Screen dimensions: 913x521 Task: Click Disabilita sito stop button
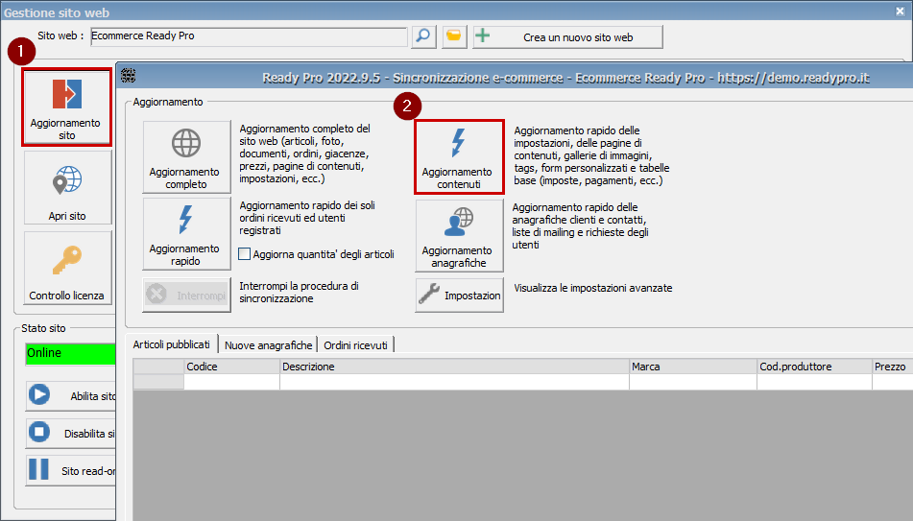coord(70,433)
